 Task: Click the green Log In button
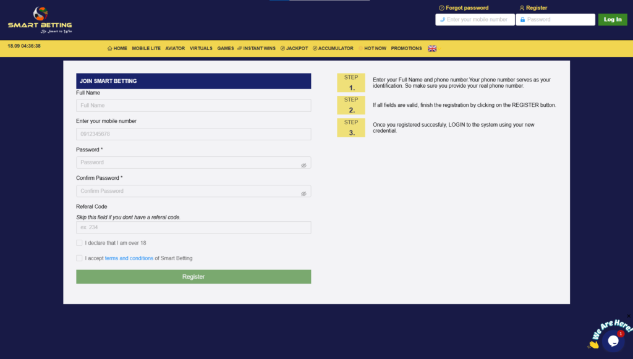point(612,19)
